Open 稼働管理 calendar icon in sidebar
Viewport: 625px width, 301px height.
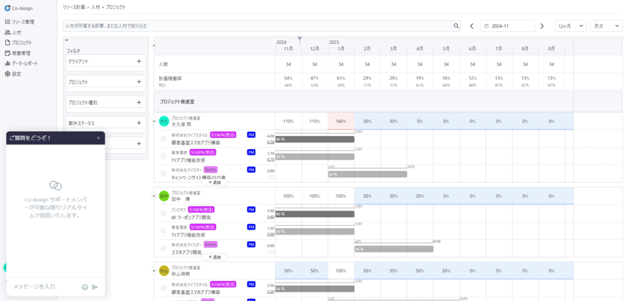click(7, 53)
